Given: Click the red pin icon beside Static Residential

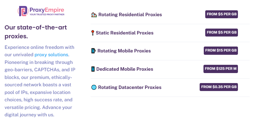Looking at the screenshot, I should click(93, 33).
